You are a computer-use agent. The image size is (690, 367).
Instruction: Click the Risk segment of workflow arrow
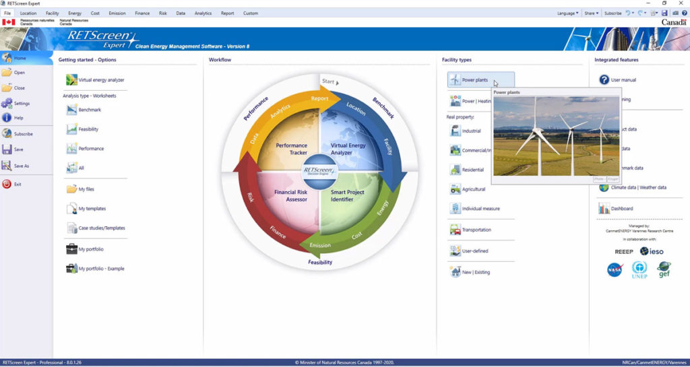[251, 198]
